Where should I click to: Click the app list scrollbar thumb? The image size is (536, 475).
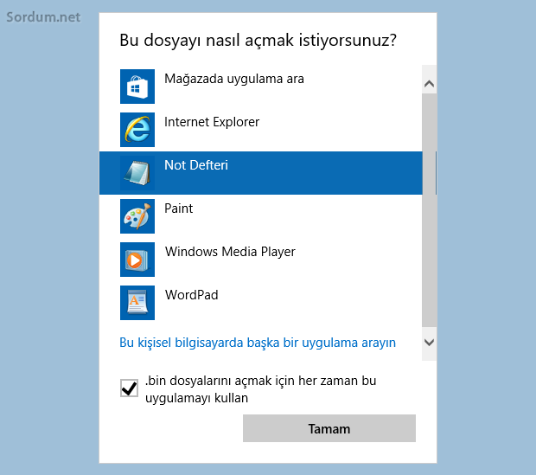point(429,210)
